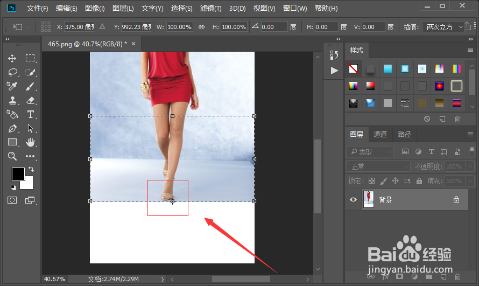
Task: Switch to the 路径 tab
Action: point(404,135)
